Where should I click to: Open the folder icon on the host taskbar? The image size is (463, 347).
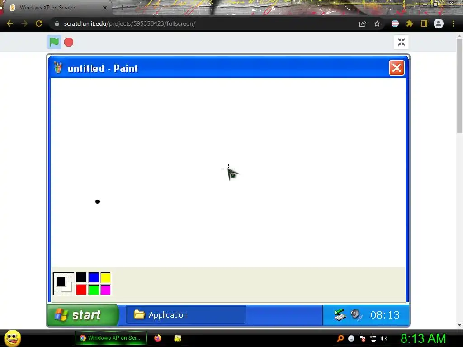[x=177, y=338]
